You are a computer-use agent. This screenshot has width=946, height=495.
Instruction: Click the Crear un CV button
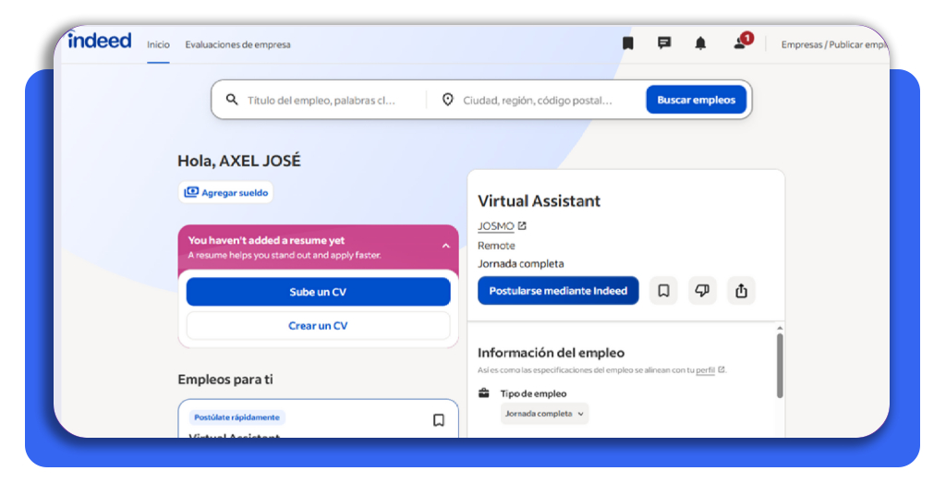point(318,326)
